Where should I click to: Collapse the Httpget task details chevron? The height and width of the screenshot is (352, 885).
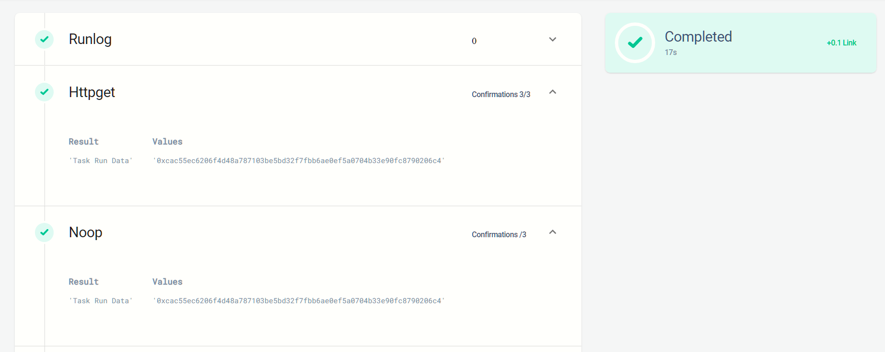[x=553, y=92]
